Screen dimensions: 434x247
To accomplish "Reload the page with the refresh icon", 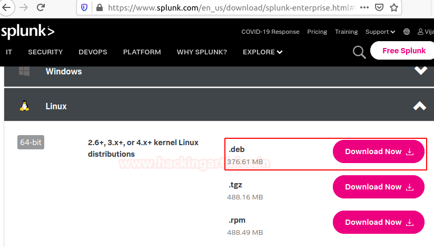I will [41, 7].
